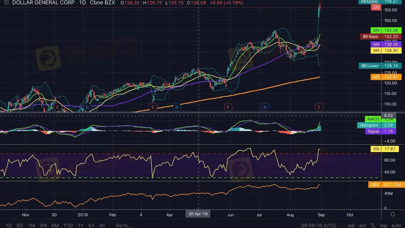Viewport: 405px width, 228px height.
Task: Open the Go to... date selector
Action: pyautogui.click(x=123, y=225)
